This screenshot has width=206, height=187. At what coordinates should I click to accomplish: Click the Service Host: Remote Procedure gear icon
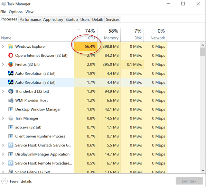coord(11,163)
